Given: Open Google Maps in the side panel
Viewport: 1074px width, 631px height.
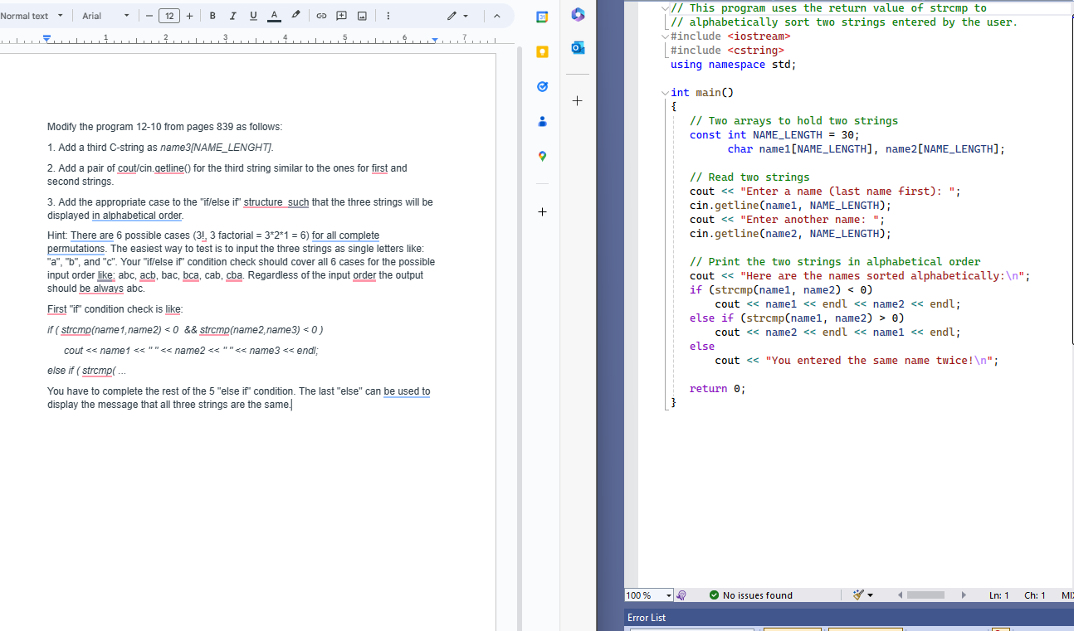Looking at the screenshot, I should (x=542, y=156).
